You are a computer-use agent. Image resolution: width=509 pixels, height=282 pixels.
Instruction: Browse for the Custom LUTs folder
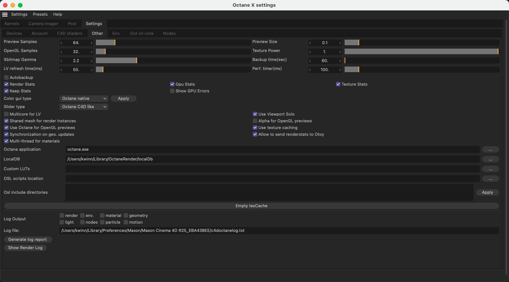click(490, 169)
